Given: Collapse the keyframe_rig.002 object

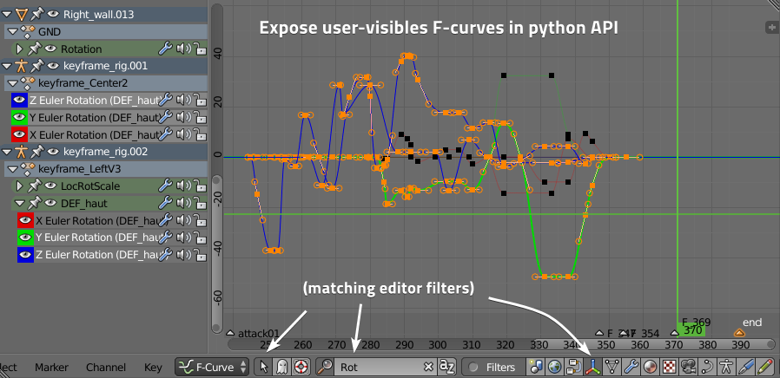Looking at the screenshot, I should click(x=6, y=152).
